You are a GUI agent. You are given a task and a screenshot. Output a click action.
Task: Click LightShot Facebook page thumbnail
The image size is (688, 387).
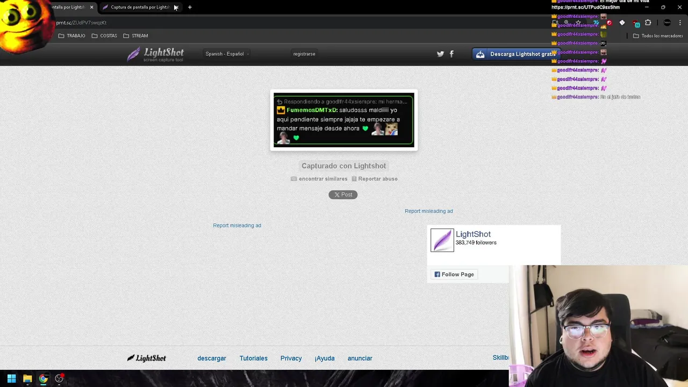point(442,240)
